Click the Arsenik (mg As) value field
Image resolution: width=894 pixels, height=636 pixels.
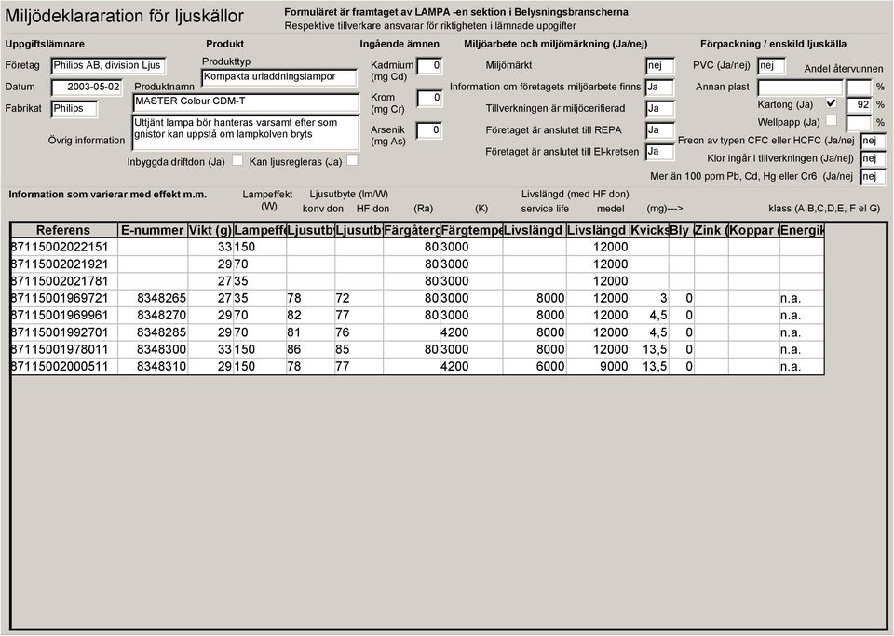pos(429,130)
